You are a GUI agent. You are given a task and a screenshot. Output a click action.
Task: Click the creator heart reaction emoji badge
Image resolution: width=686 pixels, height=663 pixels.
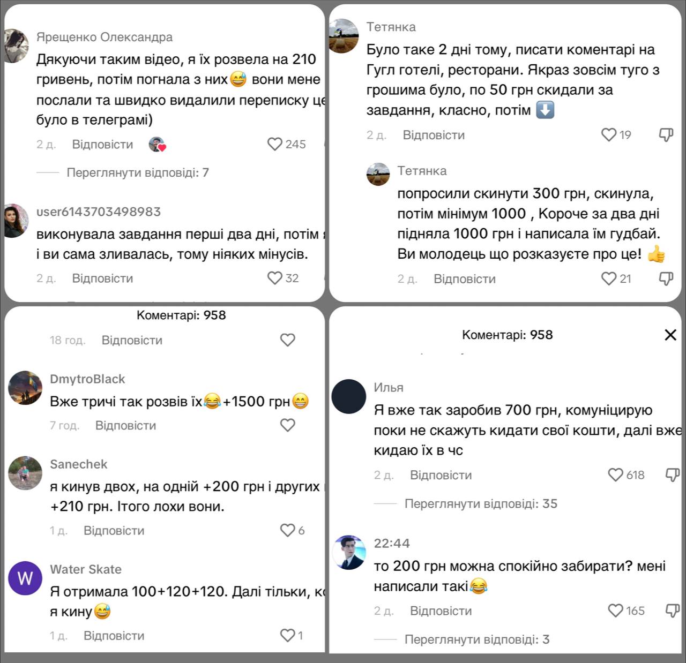point(158,144)
